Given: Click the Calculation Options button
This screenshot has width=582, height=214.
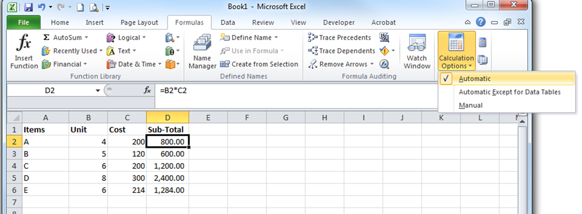Looking at the screenshot, I should 457,51.
